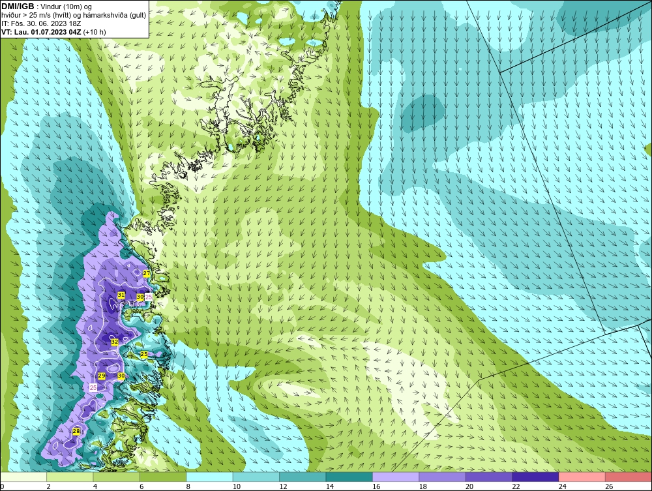Click the '26' tick on the color scale

609,486
